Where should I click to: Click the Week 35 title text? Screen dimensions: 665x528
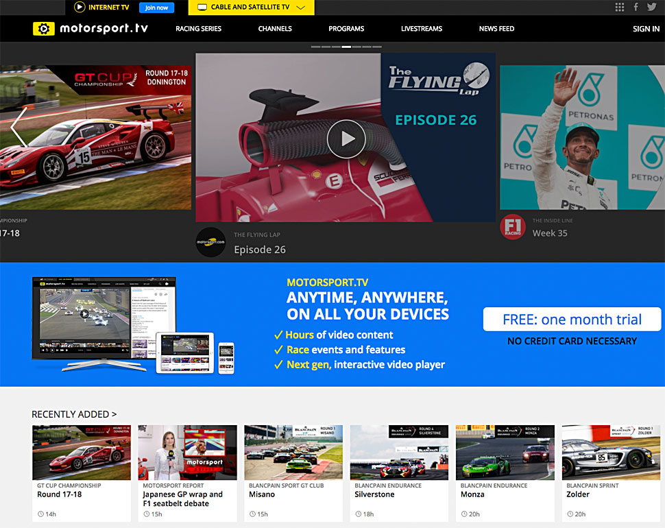coord(550,233)
